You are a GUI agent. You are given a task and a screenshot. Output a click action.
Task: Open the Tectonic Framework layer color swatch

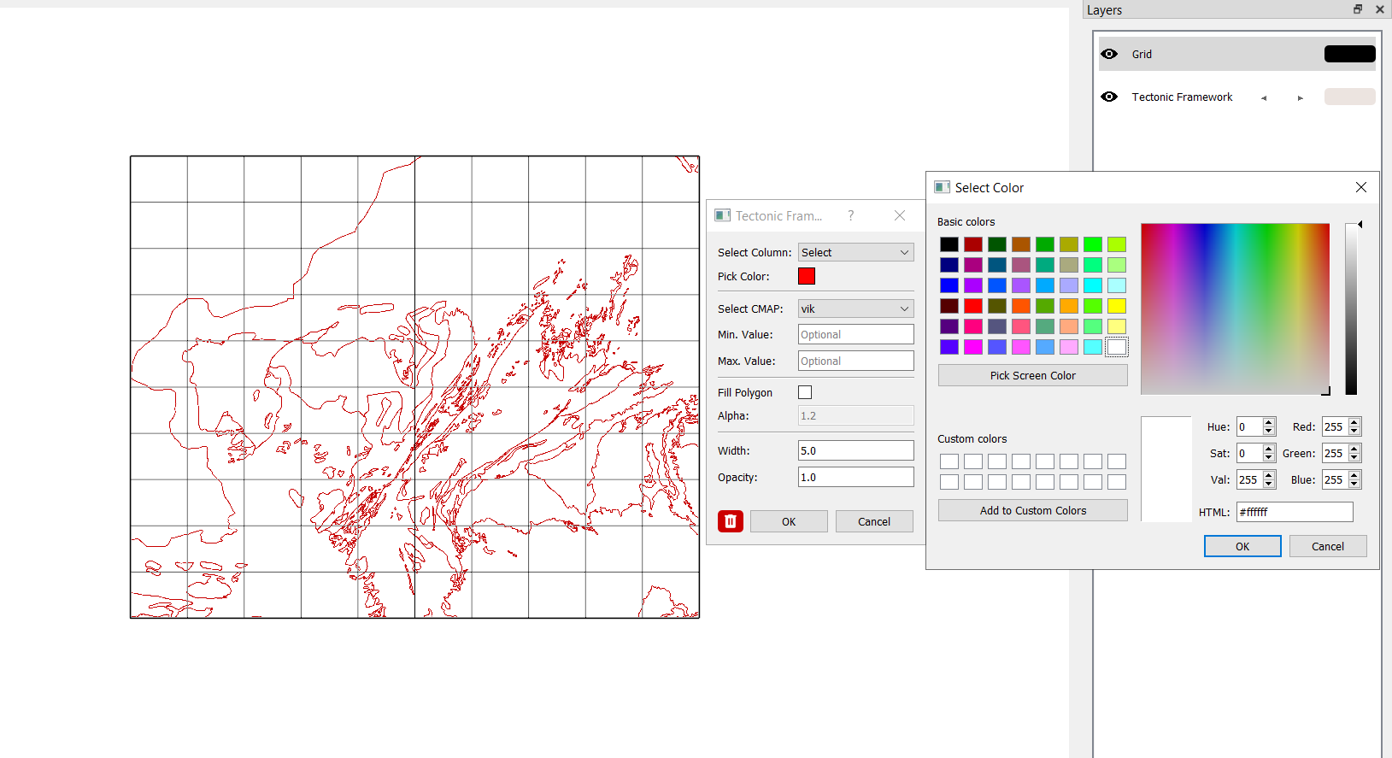tap(1349, 97)
